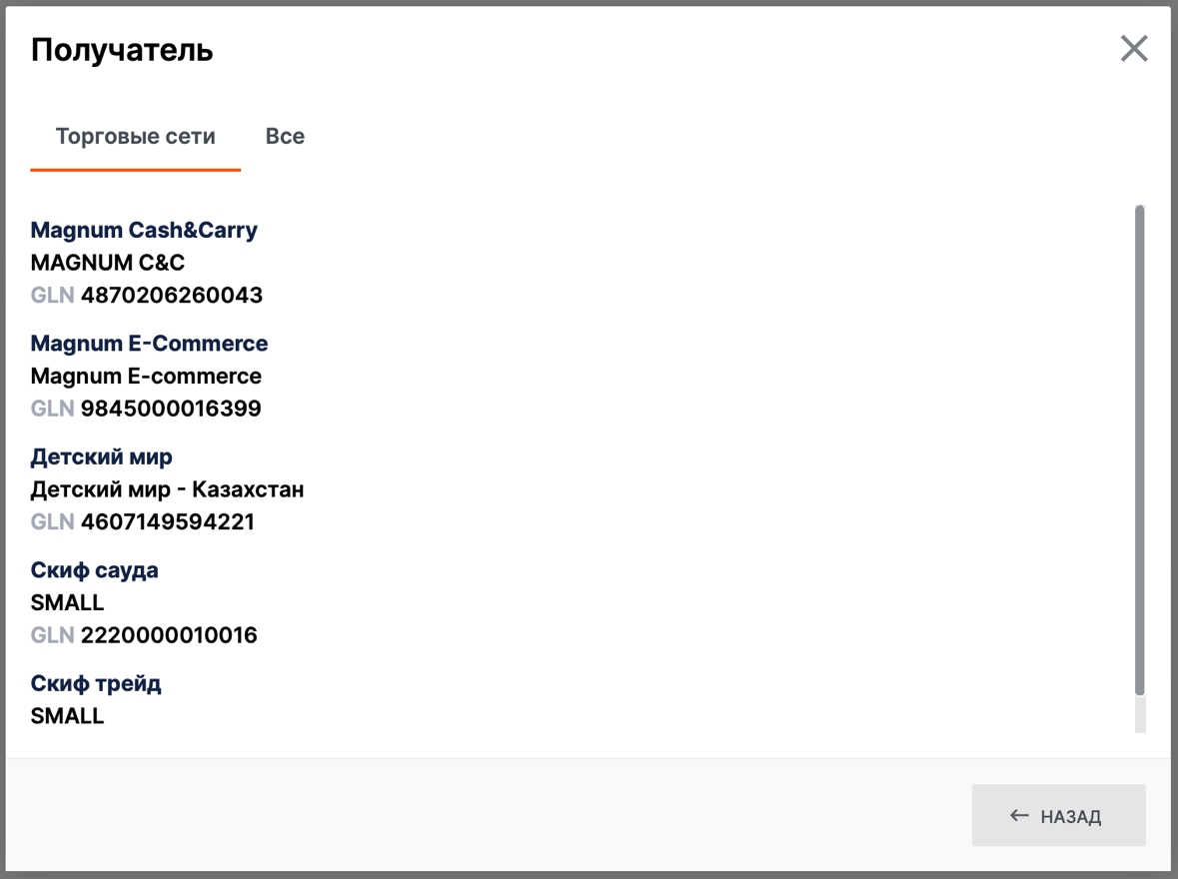Close the Получатель dialog with X icon

tap(1133, 48)
